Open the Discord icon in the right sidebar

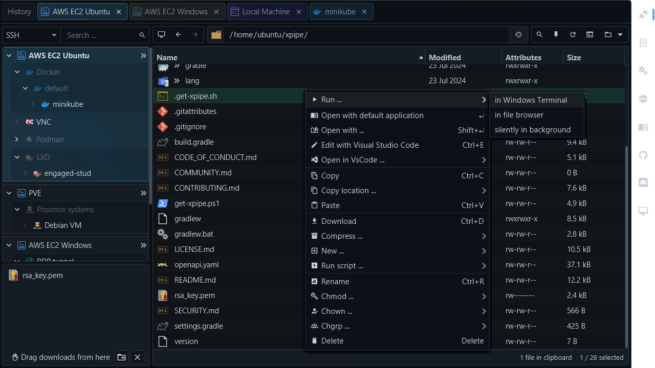tap(643, 182)
